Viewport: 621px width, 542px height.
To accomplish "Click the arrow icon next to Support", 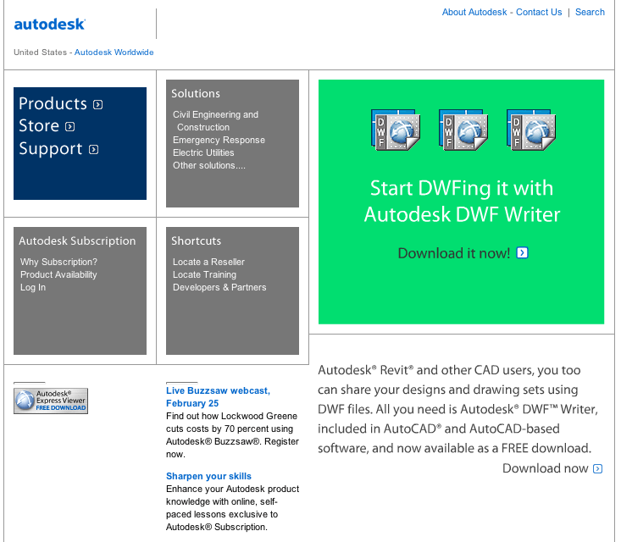I will [93, 150].
